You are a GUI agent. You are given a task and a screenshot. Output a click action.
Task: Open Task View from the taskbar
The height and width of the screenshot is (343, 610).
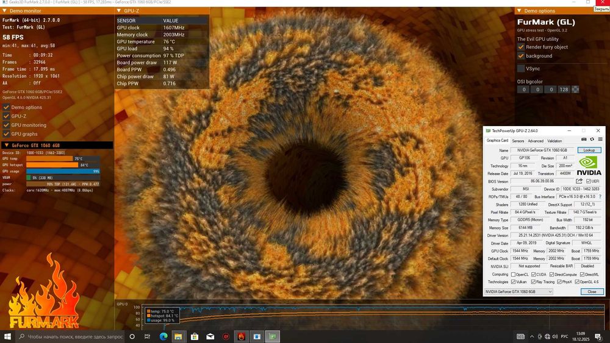tap(147, 336)
